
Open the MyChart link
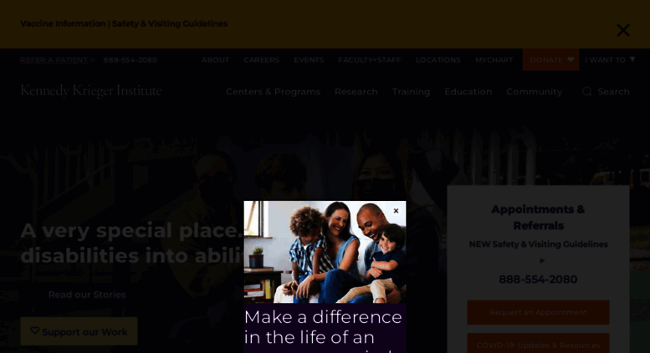[494, 60]
